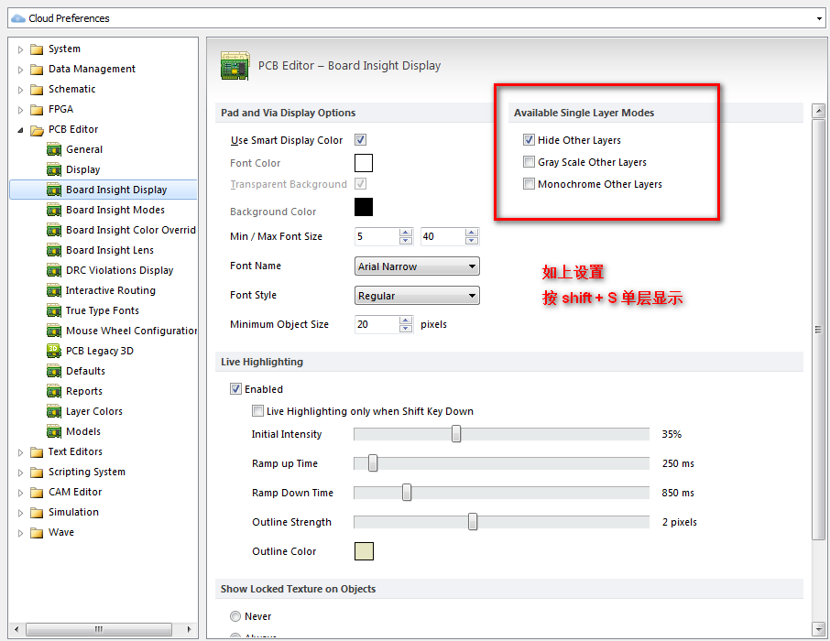
Task: Click the Outline Color swatch
Action: tap(364, 551)
